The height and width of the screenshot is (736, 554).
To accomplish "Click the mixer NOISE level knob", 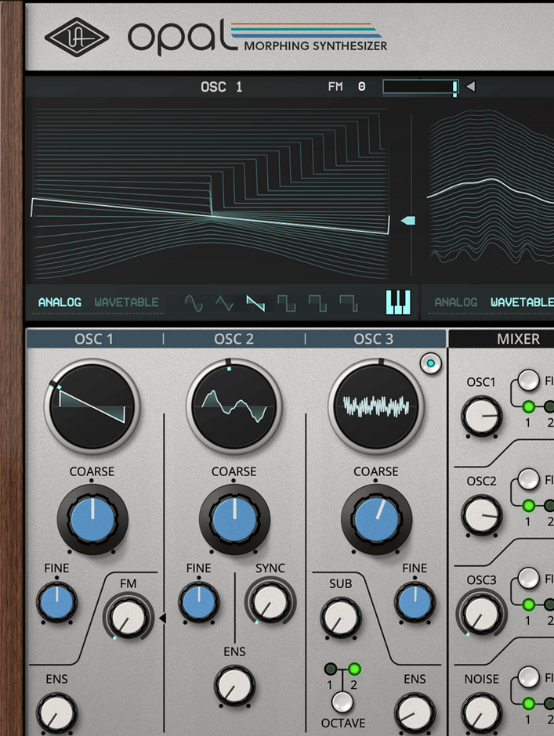I will (482, 713).
